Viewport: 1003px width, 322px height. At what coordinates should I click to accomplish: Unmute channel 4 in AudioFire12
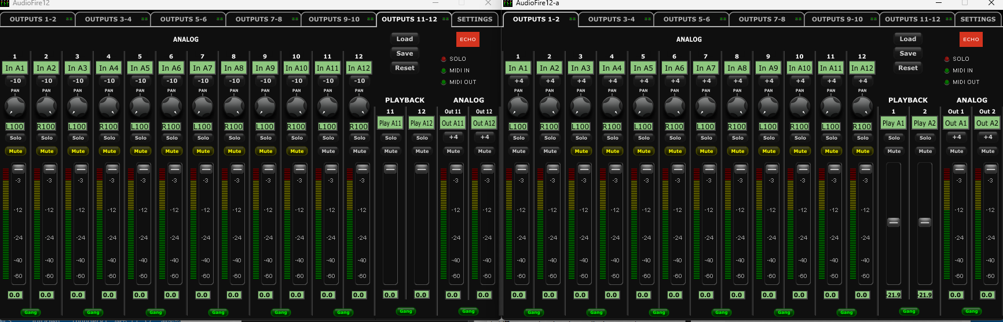pos(109,151)
